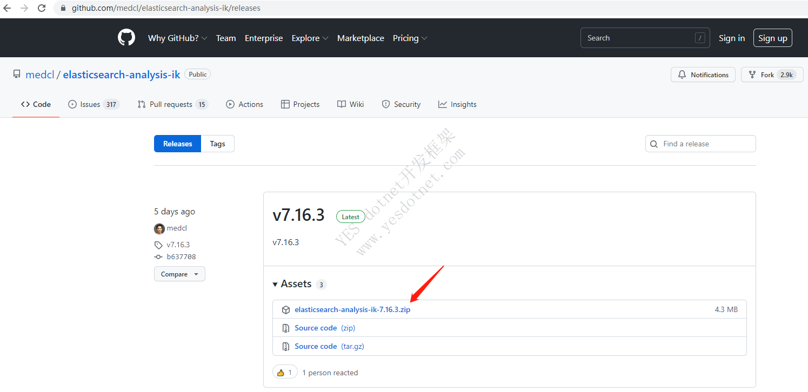
Task: Click the 1 person reacted text
Action: [330, 373]
